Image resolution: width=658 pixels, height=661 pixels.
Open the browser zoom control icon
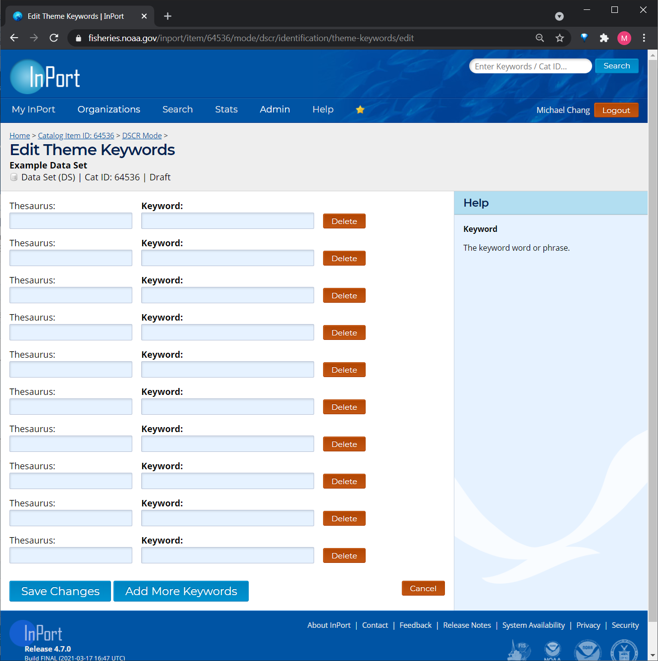540,38
